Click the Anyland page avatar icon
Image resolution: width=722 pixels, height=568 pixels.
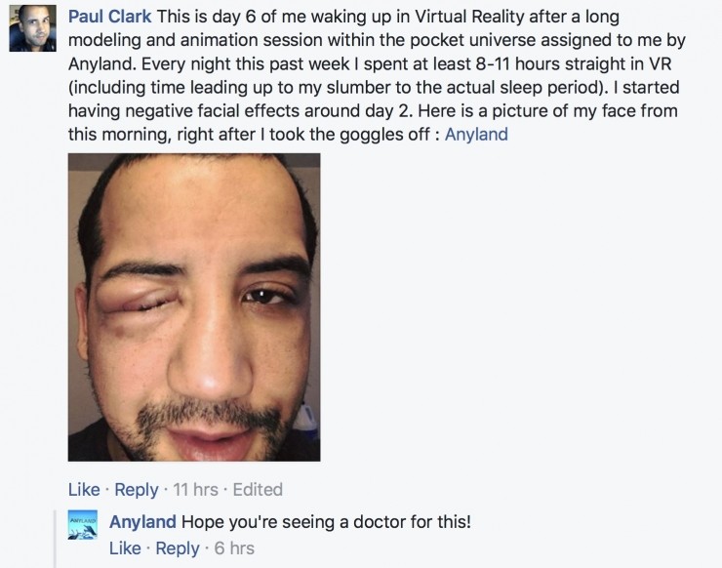pos(83,525)
